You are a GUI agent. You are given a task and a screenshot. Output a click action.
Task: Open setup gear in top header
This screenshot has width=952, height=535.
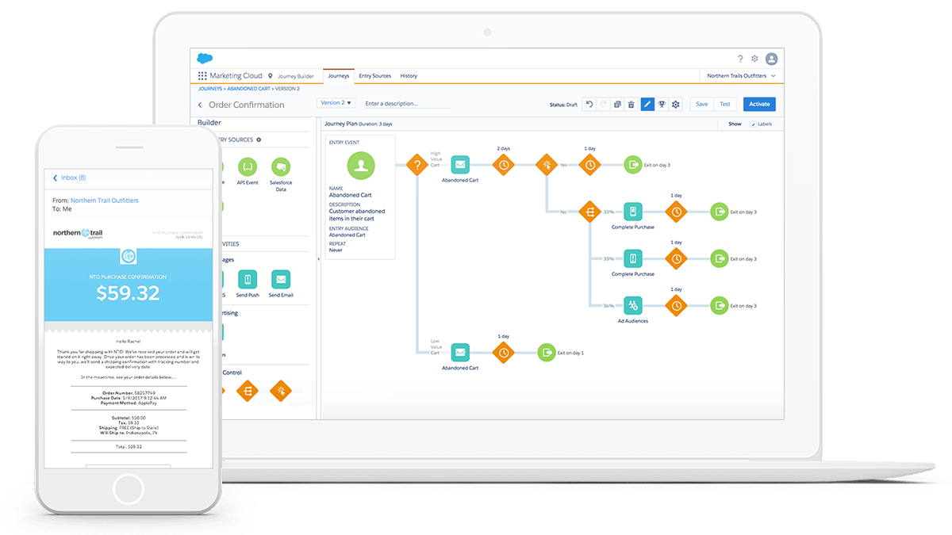754,59
